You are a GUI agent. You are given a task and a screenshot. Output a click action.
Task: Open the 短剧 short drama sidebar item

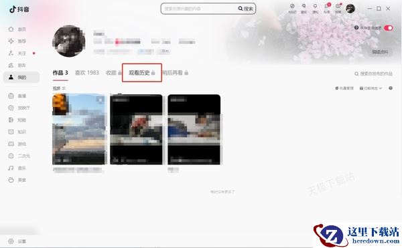(17, 120)
